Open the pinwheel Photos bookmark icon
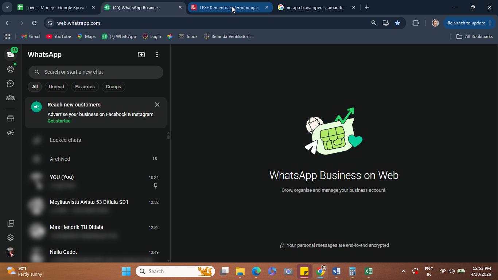The height and width of the screenshot is (280, 498). tap(170, 36)
